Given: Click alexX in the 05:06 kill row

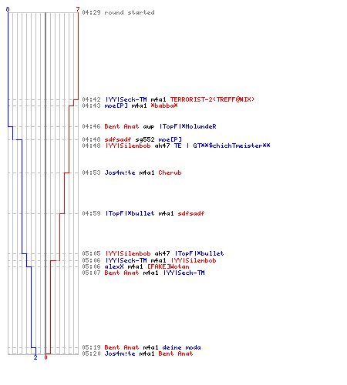Looking at the screenshot, I should tap(114, 266).
